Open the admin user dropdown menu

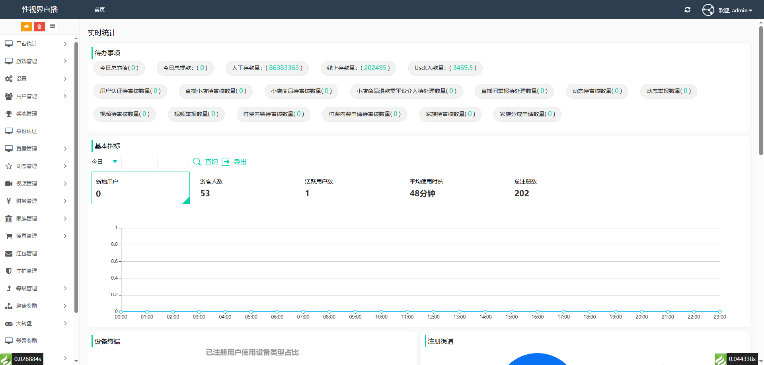click(x=735, y=10)
